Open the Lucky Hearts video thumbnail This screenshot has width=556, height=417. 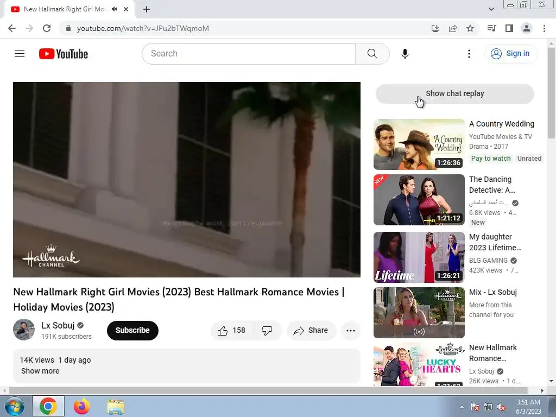(419, 364)
